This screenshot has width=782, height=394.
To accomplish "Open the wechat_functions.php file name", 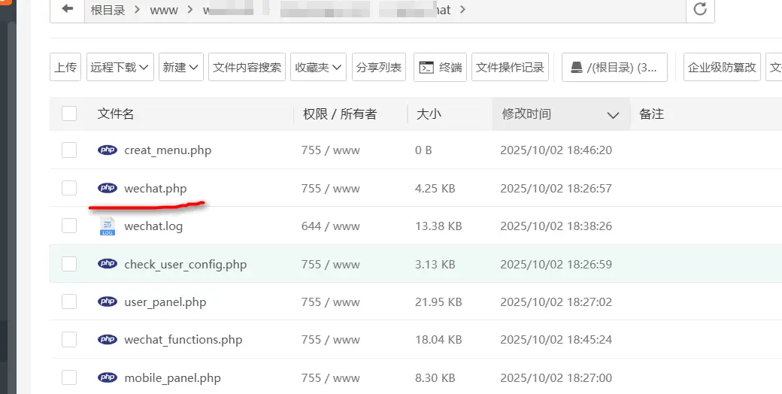I will point(183,340).
